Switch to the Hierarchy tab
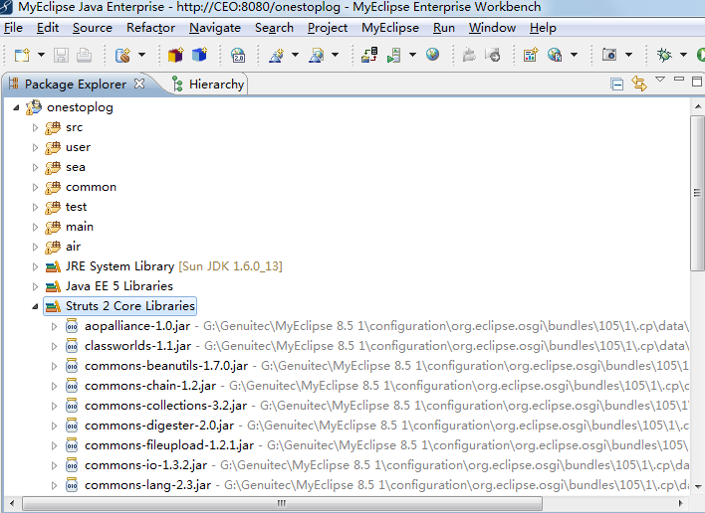This screenshot has width=705, height=513. [x=208, y=84]
